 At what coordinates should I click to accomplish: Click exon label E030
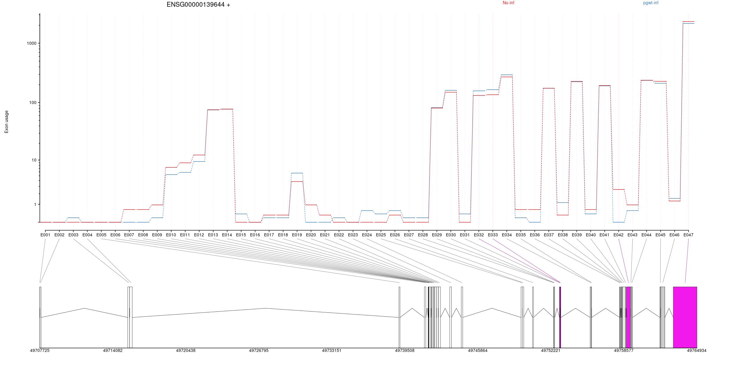point(451,235)
